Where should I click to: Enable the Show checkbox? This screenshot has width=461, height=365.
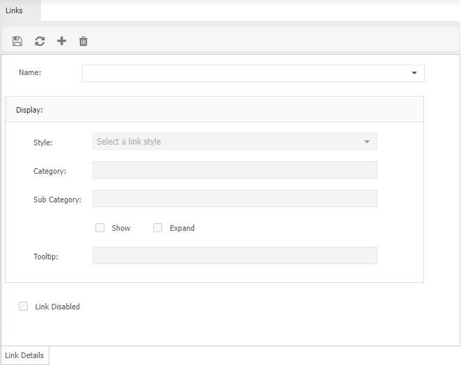[x=100, y=227]
